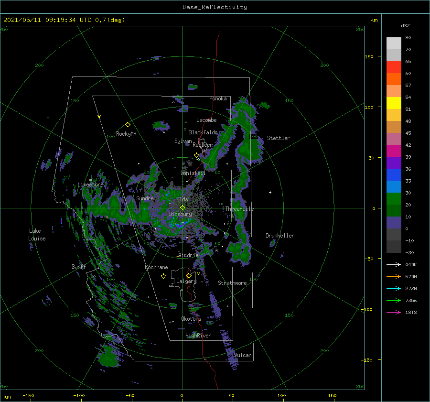The height and width of the screenshot is (402, 430).
Task: Select the white 04DK arrow in the legend
Action: pyautogui.click(x=394, y=264)
